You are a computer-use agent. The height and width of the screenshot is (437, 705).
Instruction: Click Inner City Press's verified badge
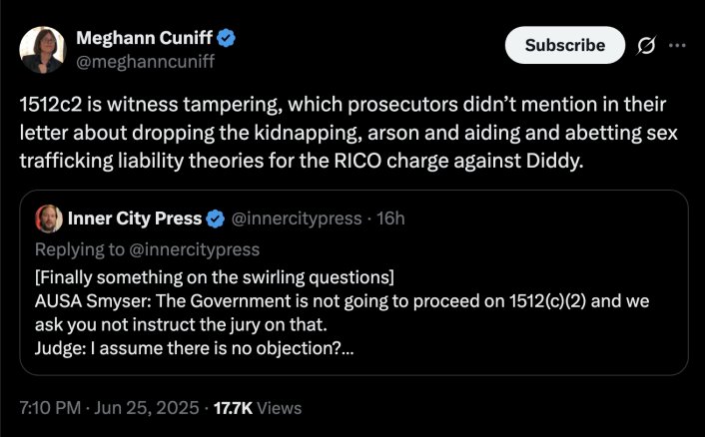tap(215, 218)
